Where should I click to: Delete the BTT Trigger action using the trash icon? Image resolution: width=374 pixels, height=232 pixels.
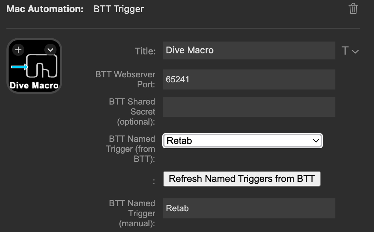coord(353,9)
